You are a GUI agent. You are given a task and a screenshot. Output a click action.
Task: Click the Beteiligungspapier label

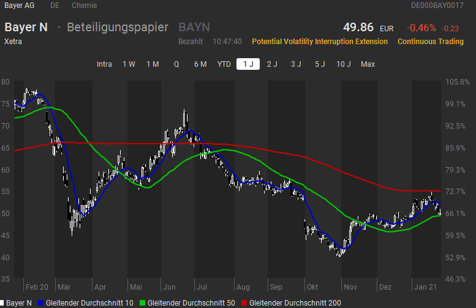click(118, 28)
